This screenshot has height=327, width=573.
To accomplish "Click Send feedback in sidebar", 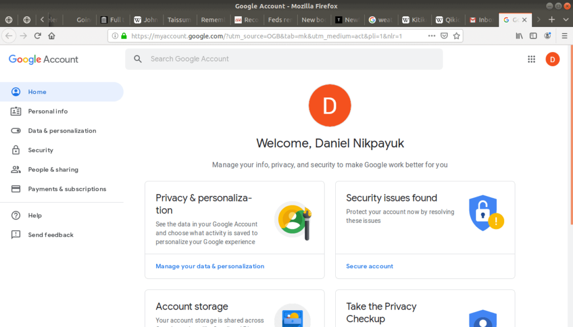I will coord(62,235).
